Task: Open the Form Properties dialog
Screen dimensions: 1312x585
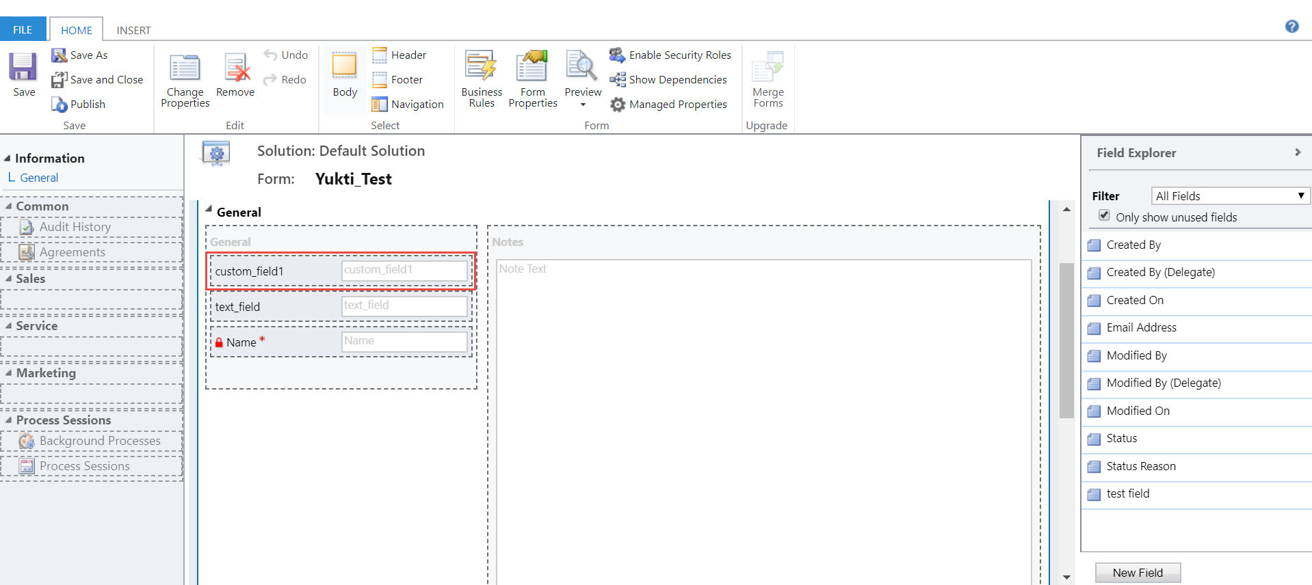Action: tap(532, 67)
